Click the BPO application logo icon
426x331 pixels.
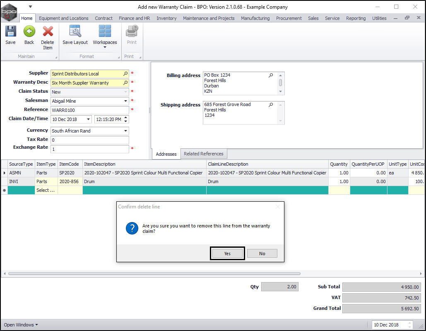click(x=9, y=12)
